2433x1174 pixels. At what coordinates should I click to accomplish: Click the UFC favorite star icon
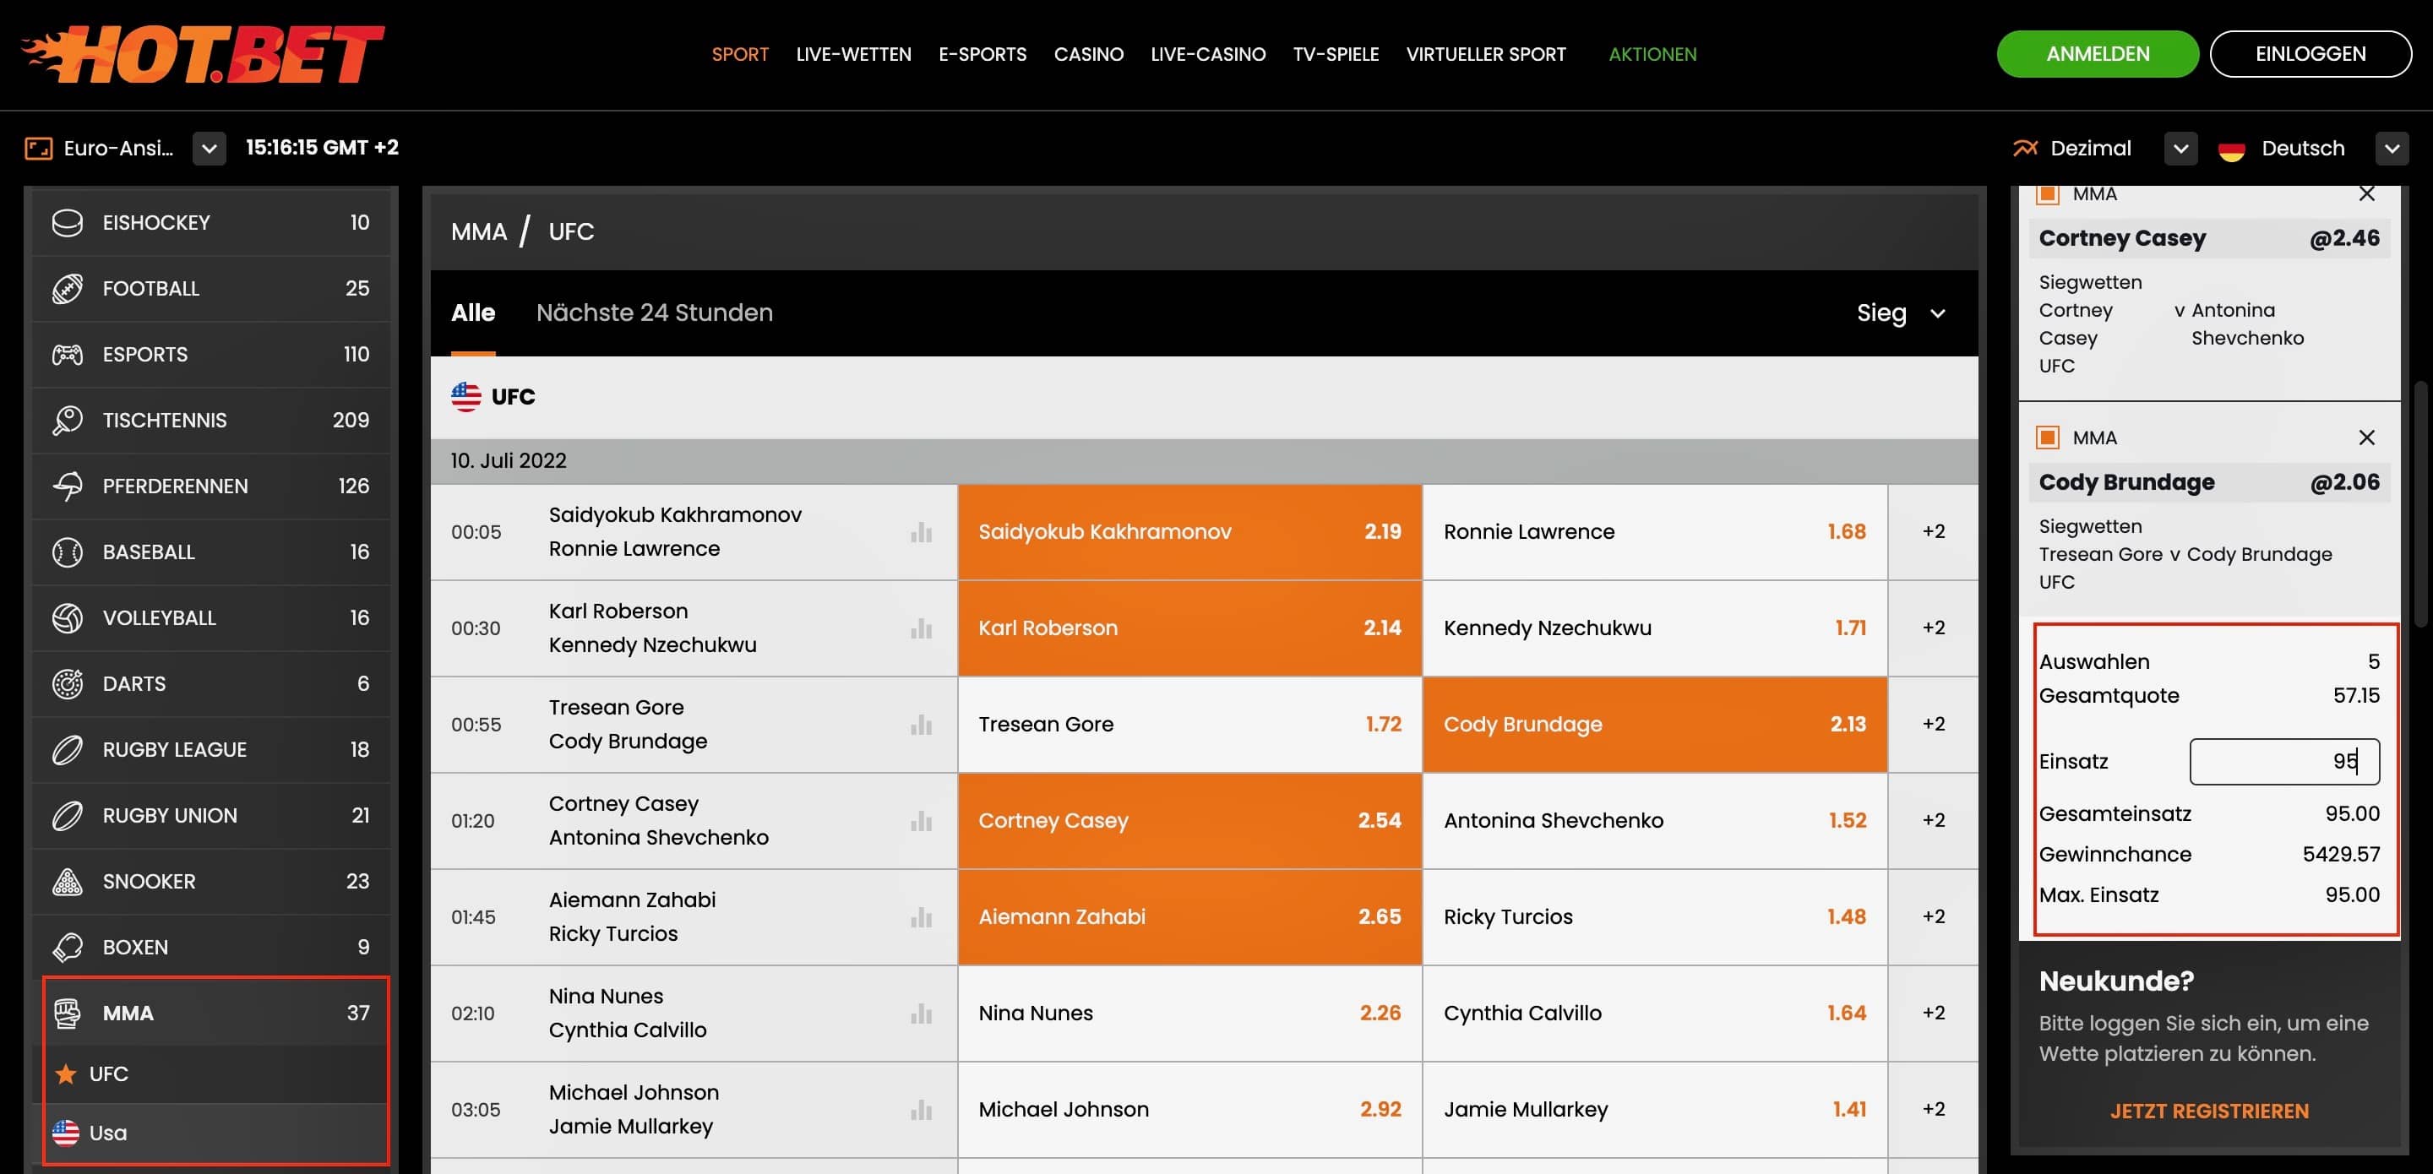[65, 1073]
